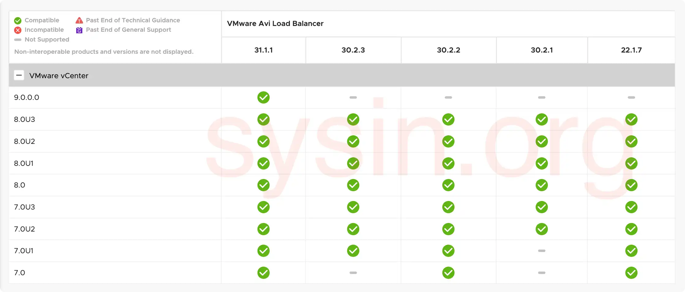Screen dimensions: 685x292
Task: Click the compatible icon for 8.0U3 under 30.2.3
Action: click(353, 119)
